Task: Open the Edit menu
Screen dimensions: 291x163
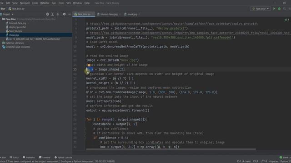Action: coord(8,3)
